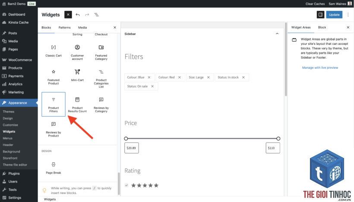Image resolution: width=354 pixels, height=202 pixels.
Task: Check the five-star rating checkbox
Action: 126,185
